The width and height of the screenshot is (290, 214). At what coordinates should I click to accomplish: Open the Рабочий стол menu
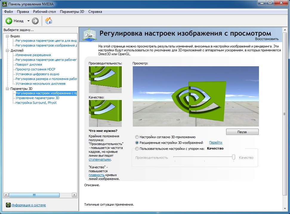click(x=44, y=12)
